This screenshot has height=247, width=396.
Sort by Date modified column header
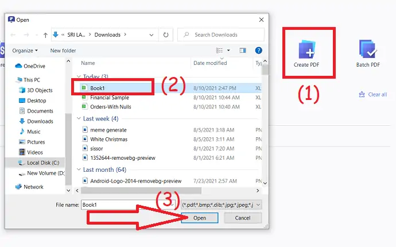[x=210, y=63]
